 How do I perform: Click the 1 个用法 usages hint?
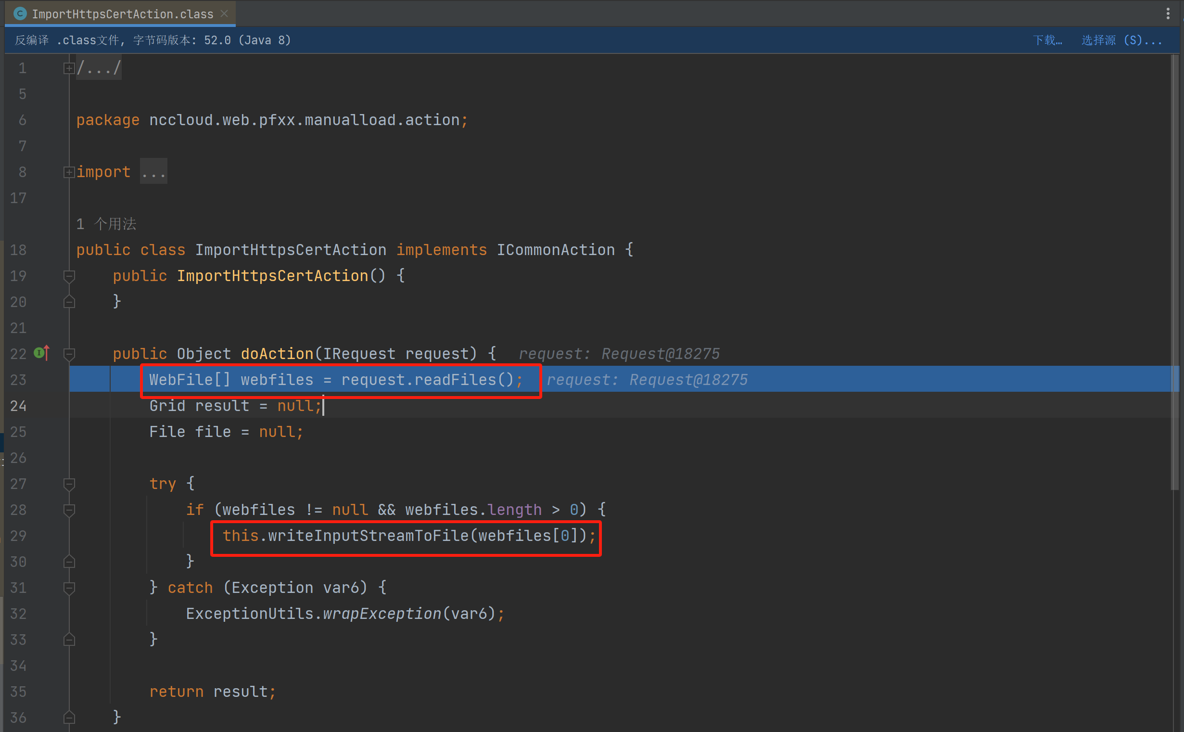coord(106,224)
